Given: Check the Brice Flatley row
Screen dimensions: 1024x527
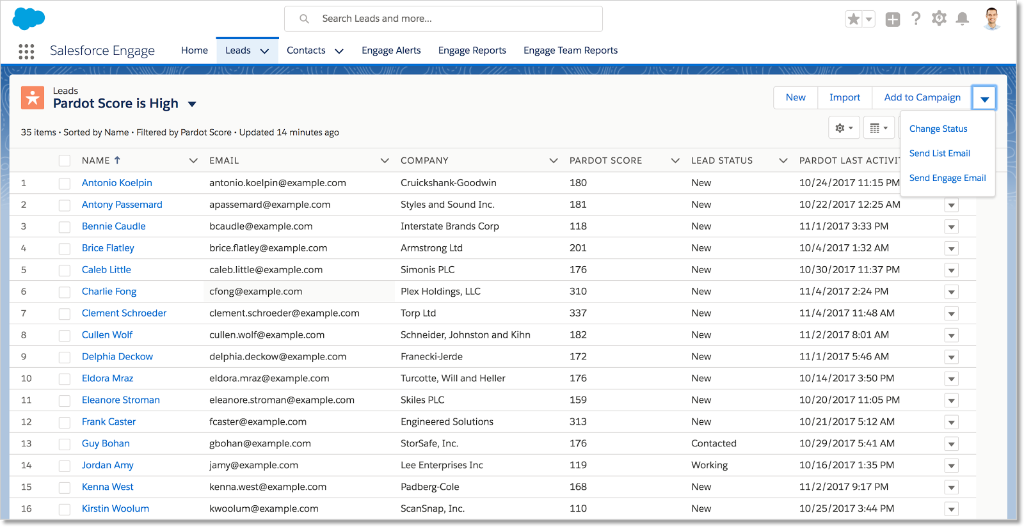Looking at the screenshot, I should (65, 249).
